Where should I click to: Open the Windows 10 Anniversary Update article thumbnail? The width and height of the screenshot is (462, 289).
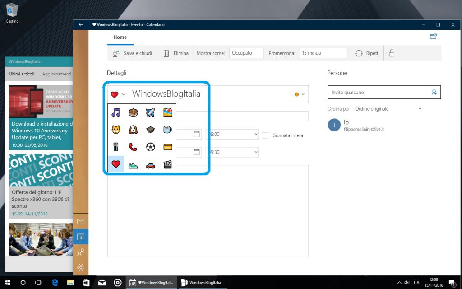(x=41, y=102)
